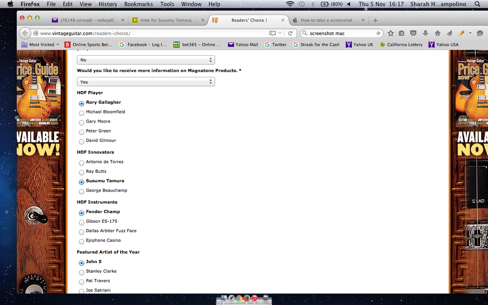Open a new tab with plus icon
Image resolution: width=488 pixels, height=305 pixels.
pyautogui.click(x=375, y=20)
